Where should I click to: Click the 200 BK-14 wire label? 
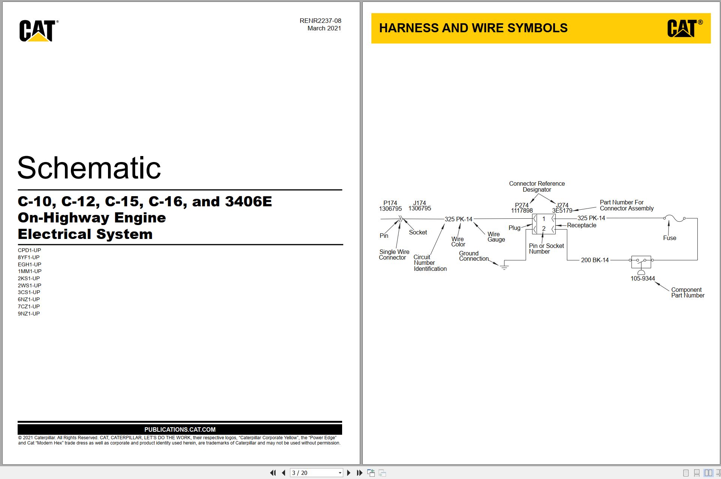(595, 260)
